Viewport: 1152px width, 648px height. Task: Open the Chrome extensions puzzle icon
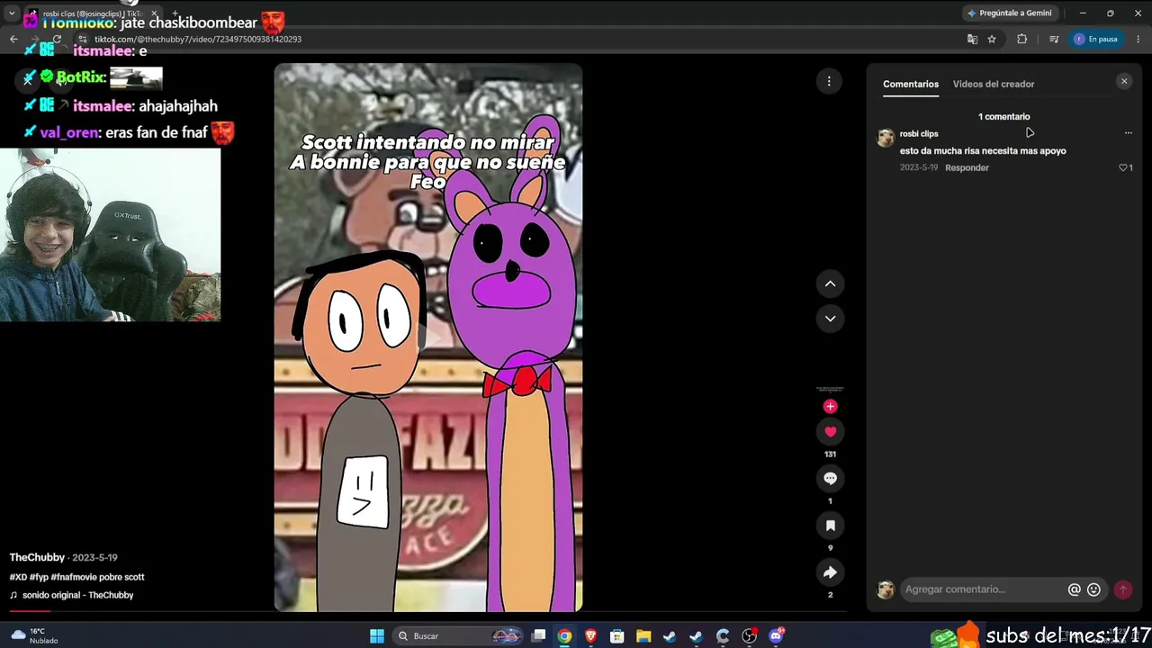(x=1021, y=40)
